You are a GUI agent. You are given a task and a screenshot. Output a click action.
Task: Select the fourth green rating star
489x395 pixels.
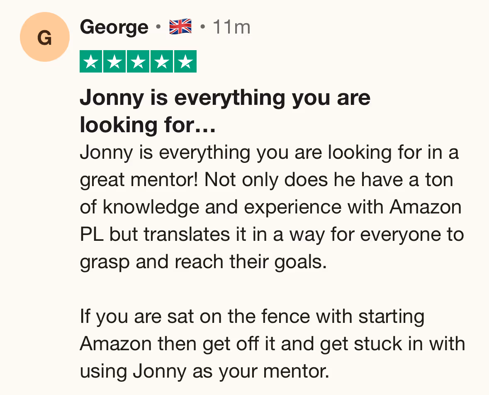point(162,61)
